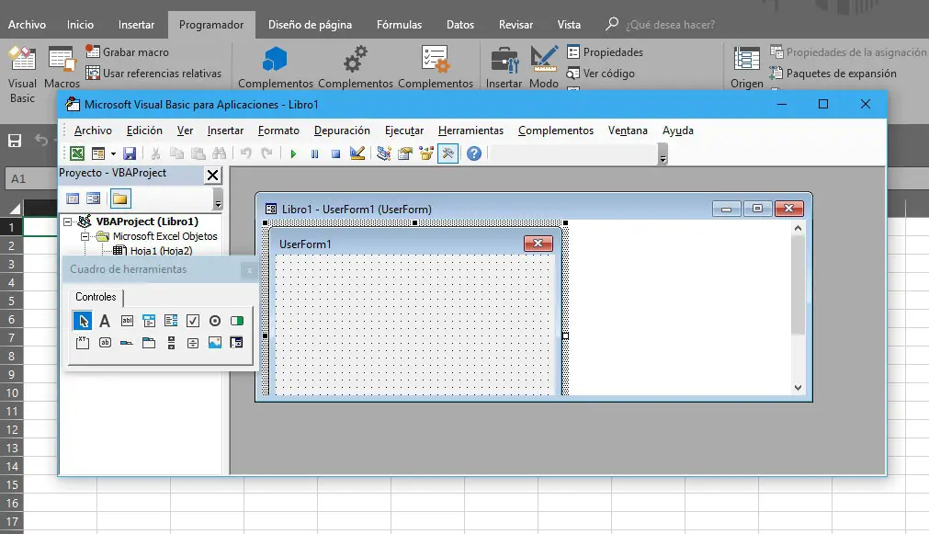Switch to Datos ribbon tab in Excel
Viewport: 929px width, 534px height.
click(460, 25)
